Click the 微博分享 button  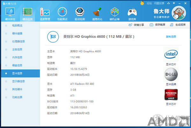(136, 25)
